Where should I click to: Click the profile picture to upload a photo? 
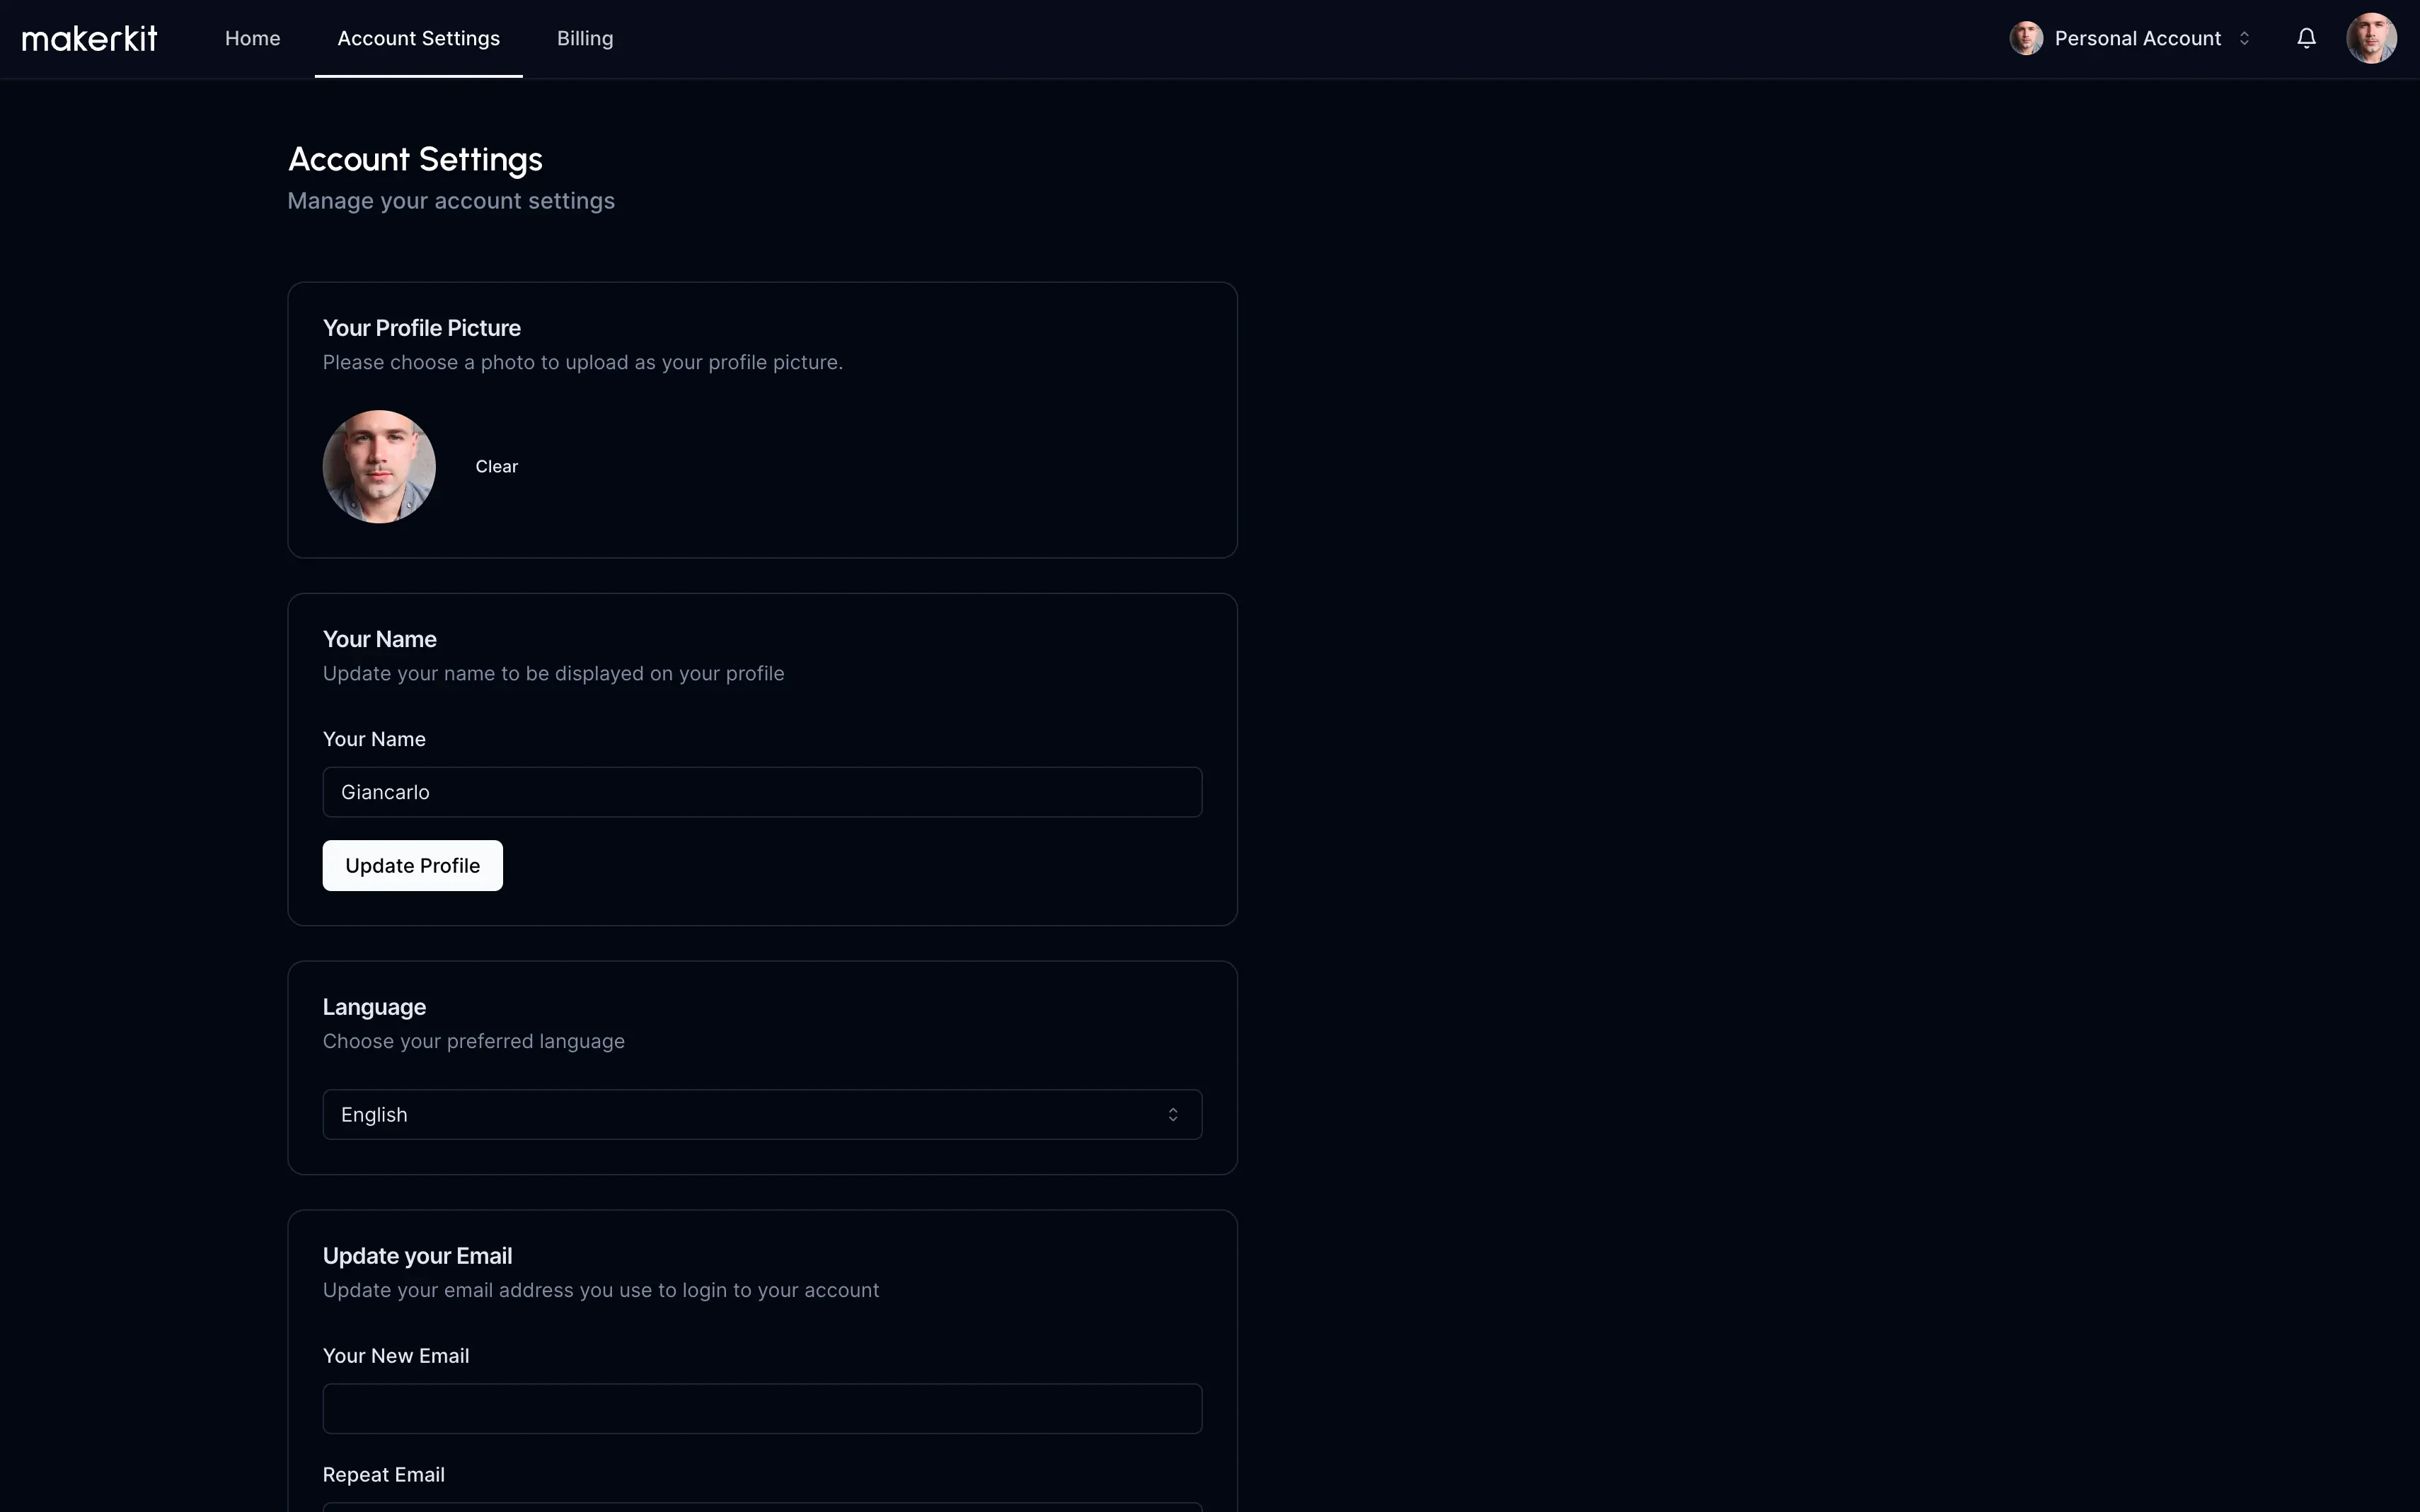(x=379, y=467)
